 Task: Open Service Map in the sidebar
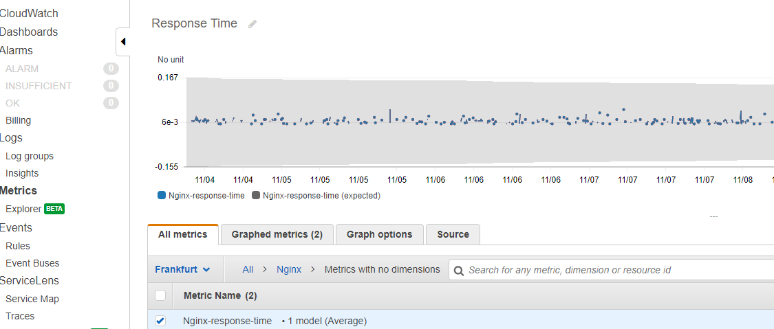pyautogui.click(x=32, y=299)
